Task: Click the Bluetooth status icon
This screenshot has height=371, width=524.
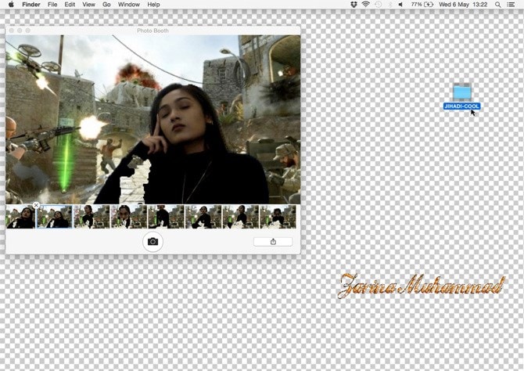Action: click(389, 5)
